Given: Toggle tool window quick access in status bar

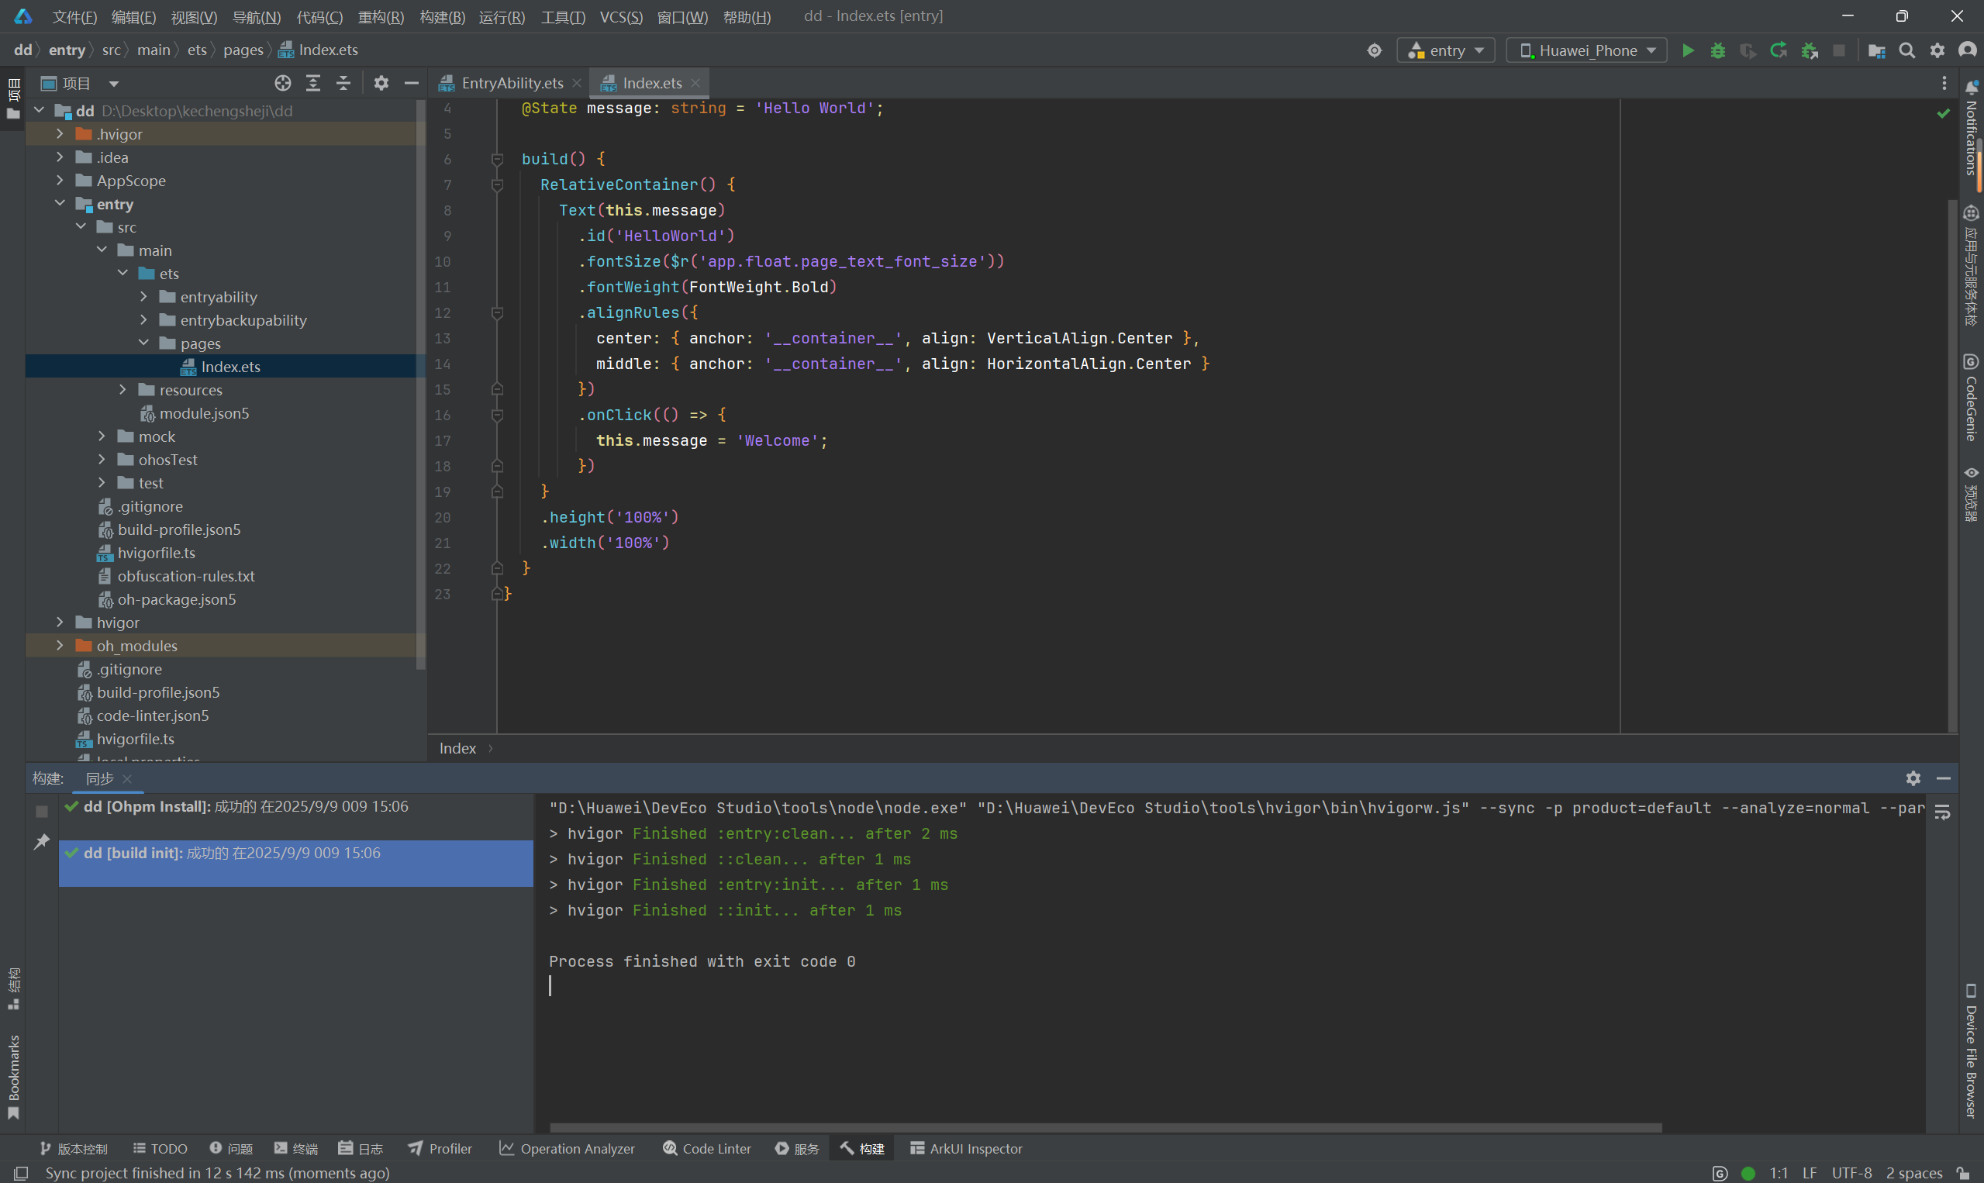Looking at the screenshot, I should 21,1173.
